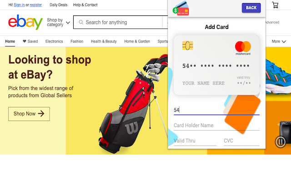Open the shopping cart icon
Viewport: 291px width, 182px height.
click(x=275, y=5)
